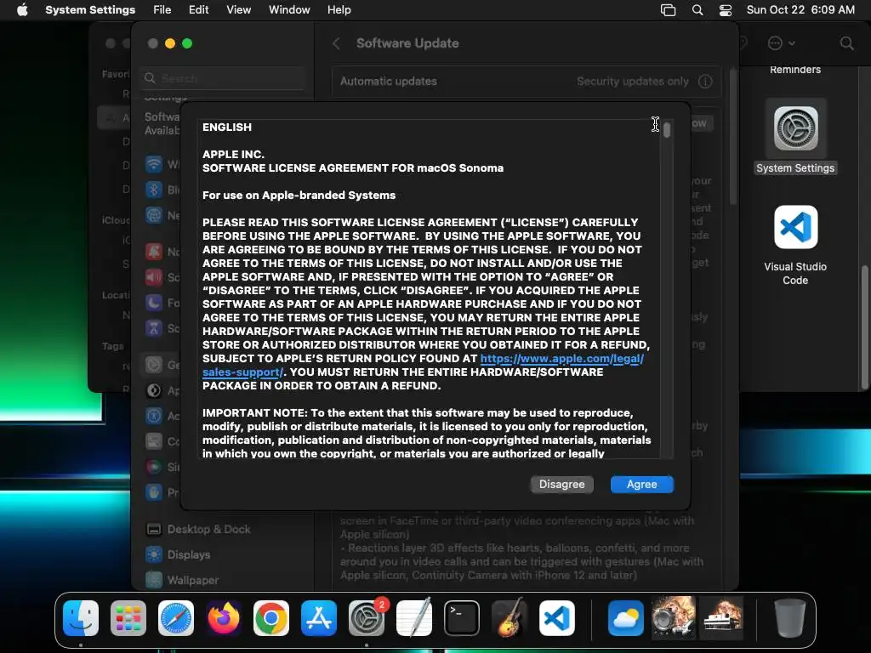Open Firefox from the Dock

point(224,618)
